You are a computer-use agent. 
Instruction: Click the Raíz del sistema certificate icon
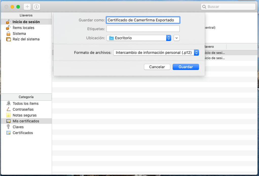pyautogui.click(x=8, y=39)
